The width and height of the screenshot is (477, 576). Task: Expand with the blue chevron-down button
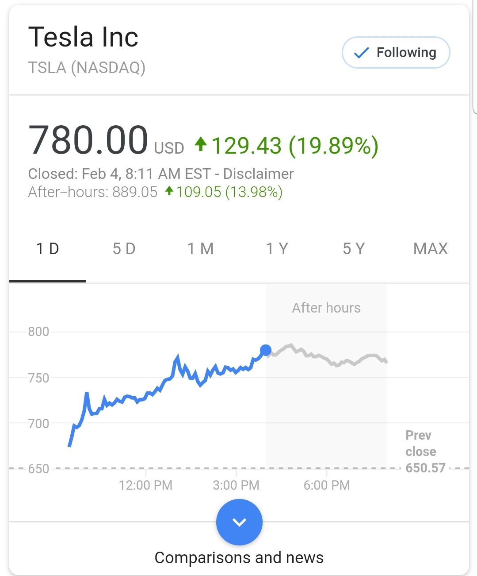239,522
